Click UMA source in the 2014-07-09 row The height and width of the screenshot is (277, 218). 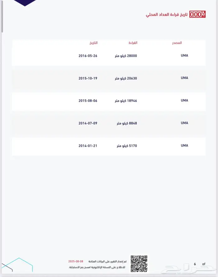click(x=184, y=123)
